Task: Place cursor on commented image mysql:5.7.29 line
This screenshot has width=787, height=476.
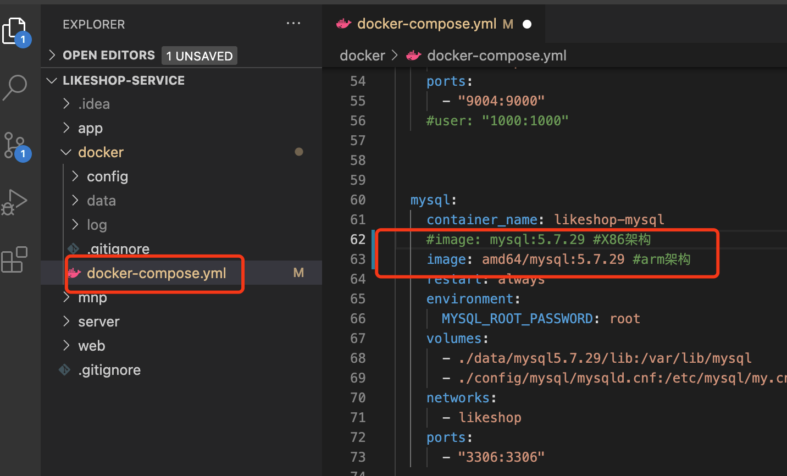Action: (539, 240)
